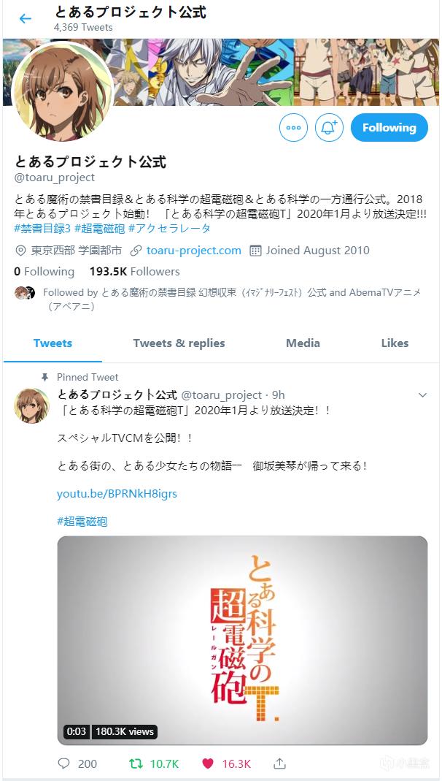Turn on notifications with the bell icon
The image size is (442, 781).
point(329,128)
